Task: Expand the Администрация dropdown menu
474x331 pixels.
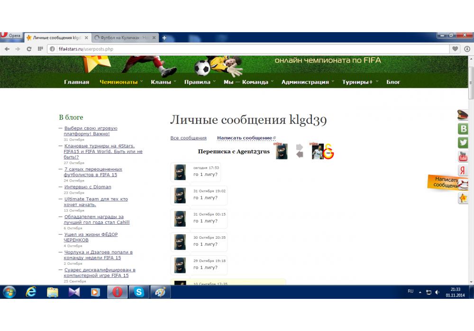Action: 307,82
